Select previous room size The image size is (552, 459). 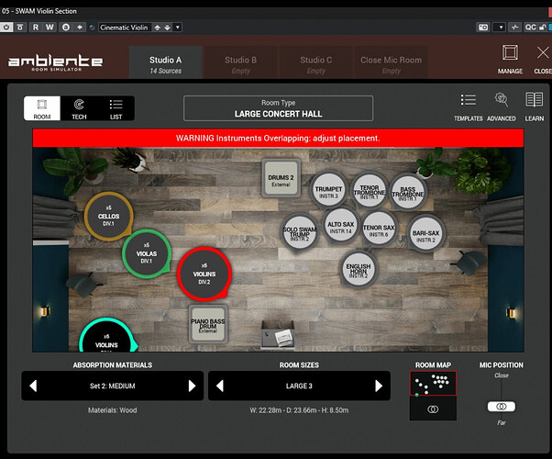pos(220,386)
